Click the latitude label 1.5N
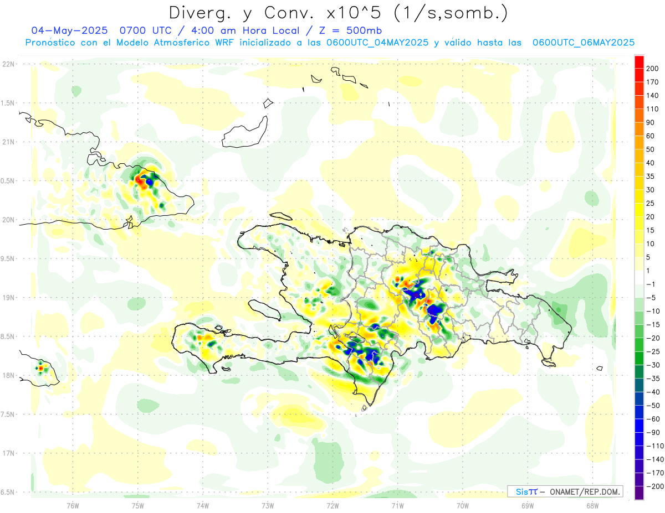 coord(8,103)
